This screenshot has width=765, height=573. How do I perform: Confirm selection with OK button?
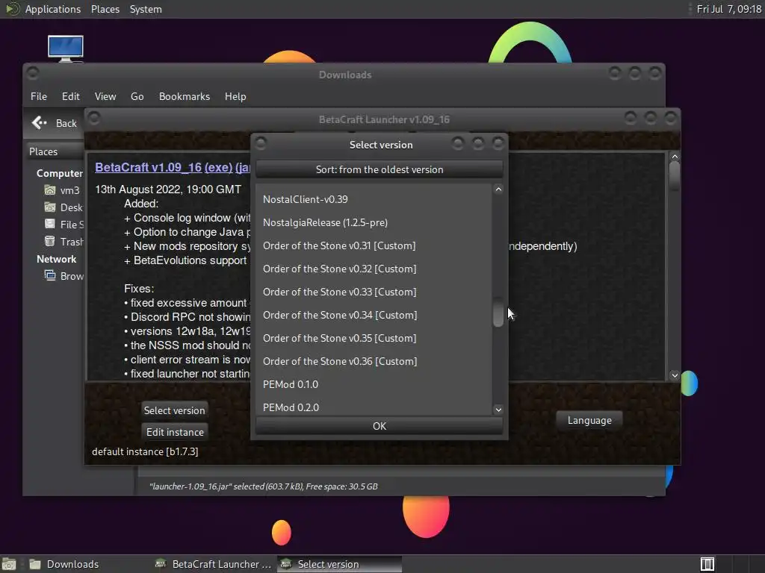(x=379, y=426)
